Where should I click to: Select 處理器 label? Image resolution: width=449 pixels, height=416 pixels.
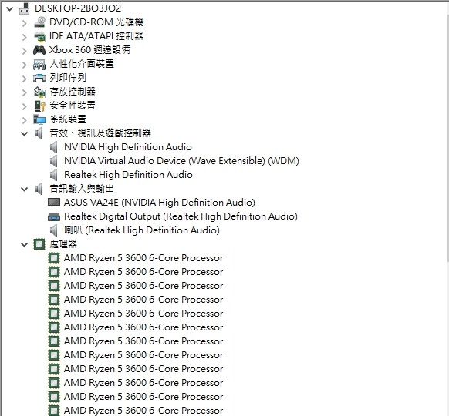tap(63, 244)
